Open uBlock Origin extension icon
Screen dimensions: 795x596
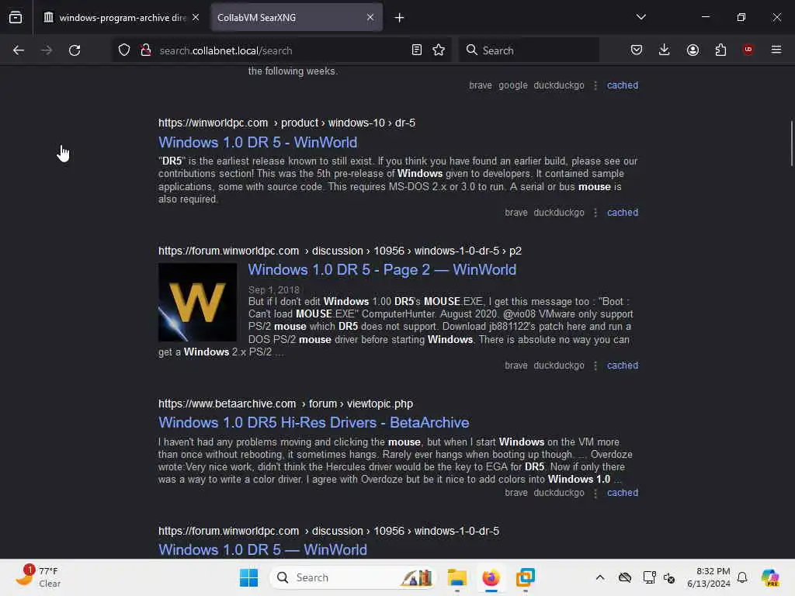[x=748, y=50]
